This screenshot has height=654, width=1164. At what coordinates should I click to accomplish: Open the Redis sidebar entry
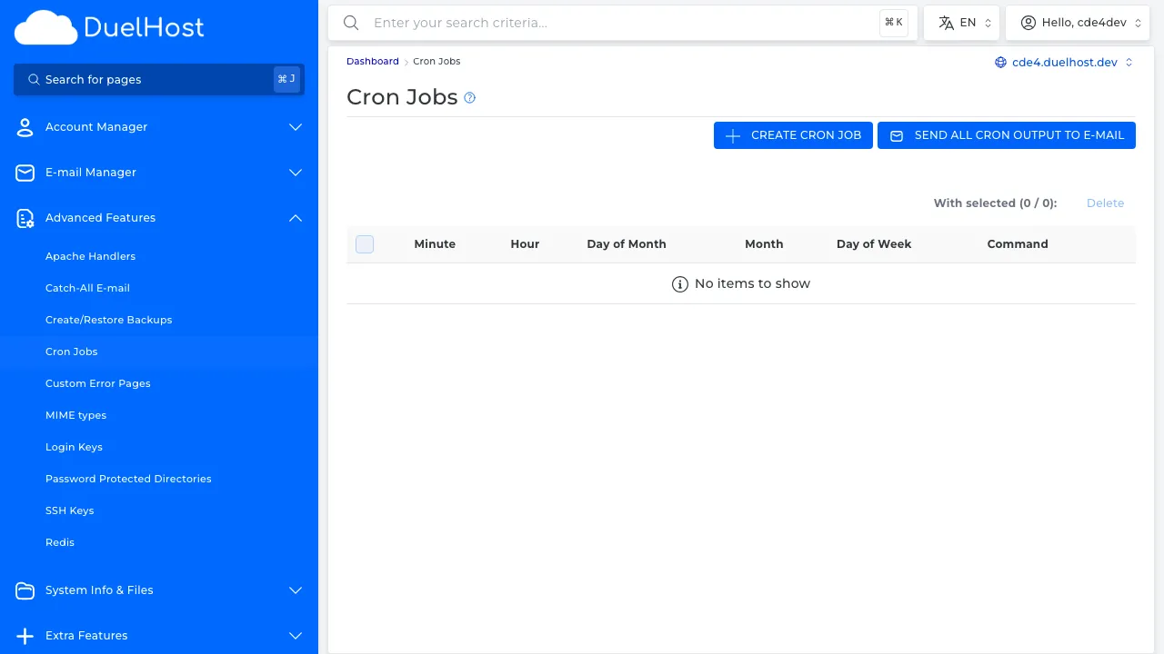click(x=60, y=542)
